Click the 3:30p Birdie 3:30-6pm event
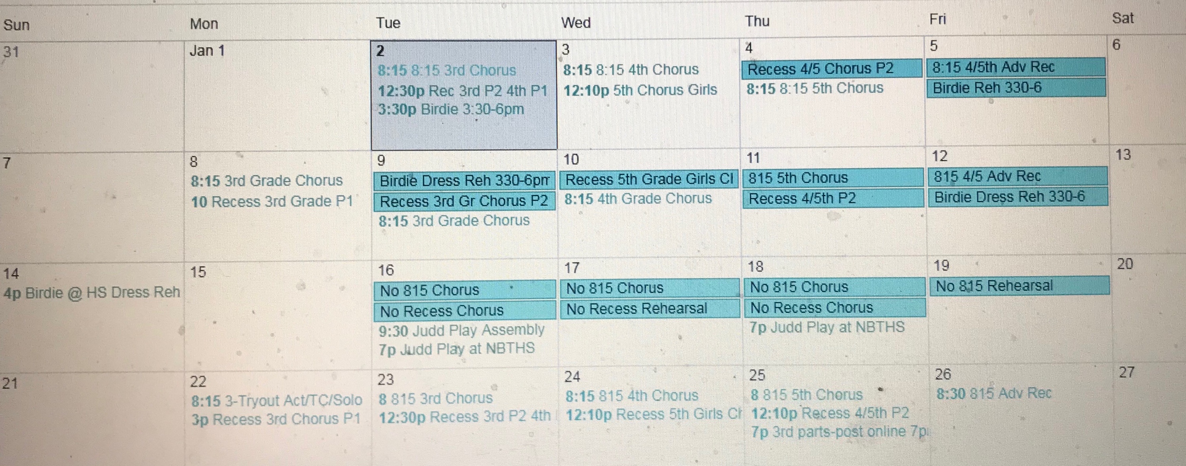Image resolution: width=1186 pixels, height=466 pixels. pos(451,109)
